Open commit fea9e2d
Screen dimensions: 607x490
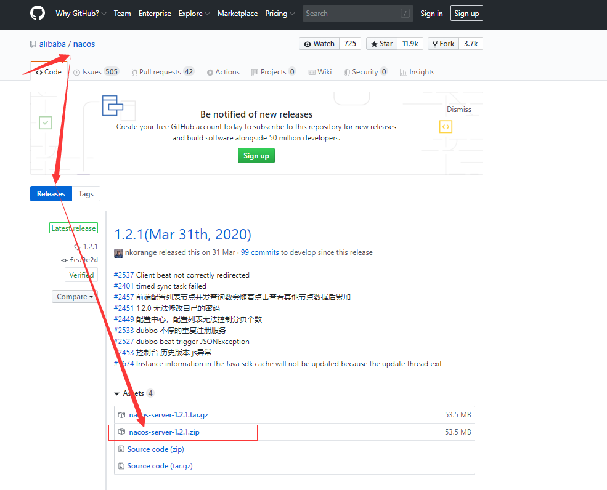point(79,260)
